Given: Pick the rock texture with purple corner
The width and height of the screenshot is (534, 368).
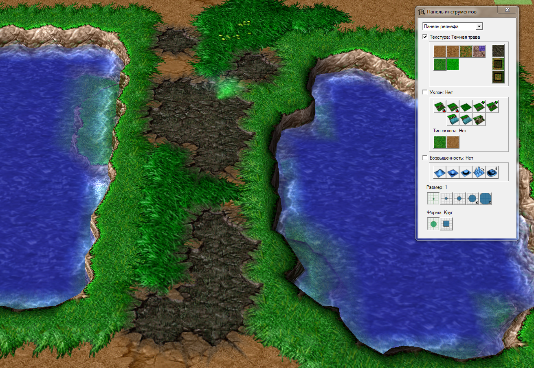Looking at the screenshot, I should [479, 51].
